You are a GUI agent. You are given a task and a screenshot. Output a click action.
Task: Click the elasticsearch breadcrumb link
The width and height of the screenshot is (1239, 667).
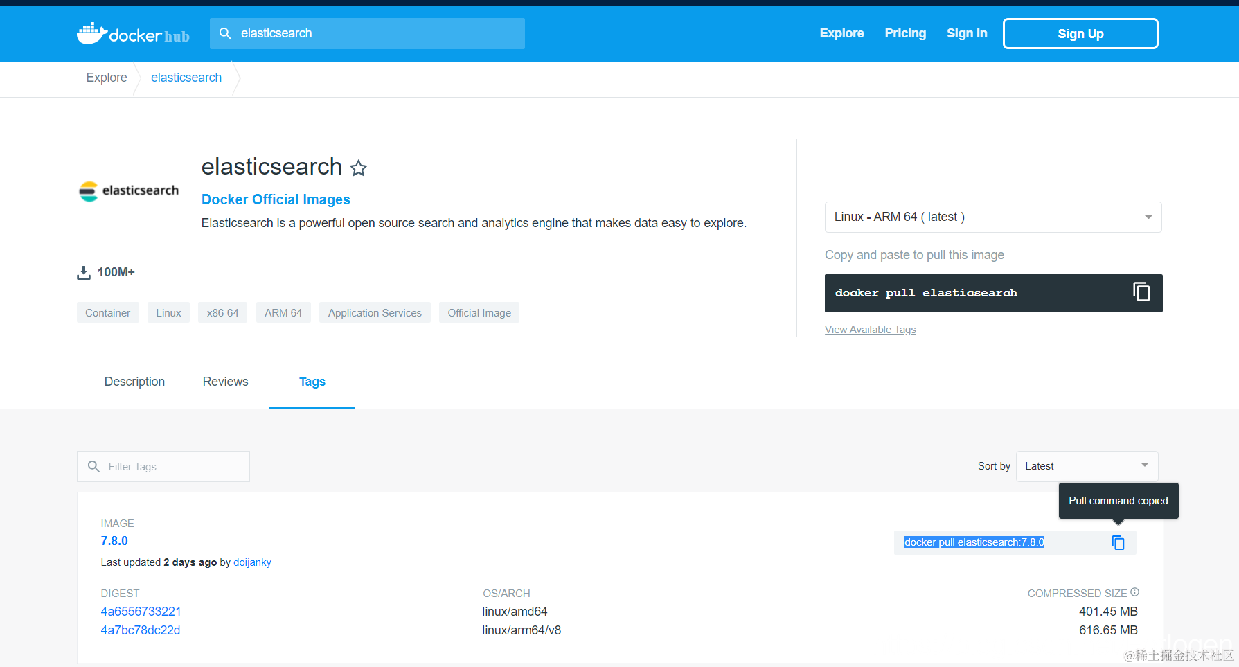tap(186, 78)
